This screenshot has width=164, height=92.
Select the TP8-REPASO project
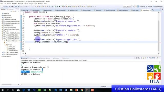click(x=7, y=57)
